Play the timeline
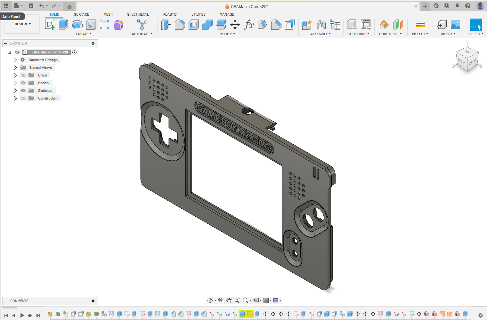487x320 pixels. [x=22, y=315]
